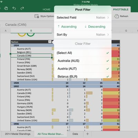Open the file save icon in header
The height and width of the screenshot is (138, 138).
point(6,8)
